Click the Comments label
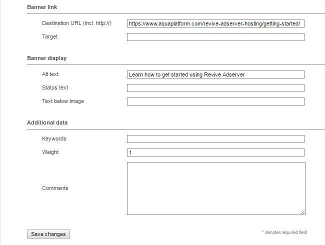The width and height of the screenshot is (325, 245). pos(55,188)
